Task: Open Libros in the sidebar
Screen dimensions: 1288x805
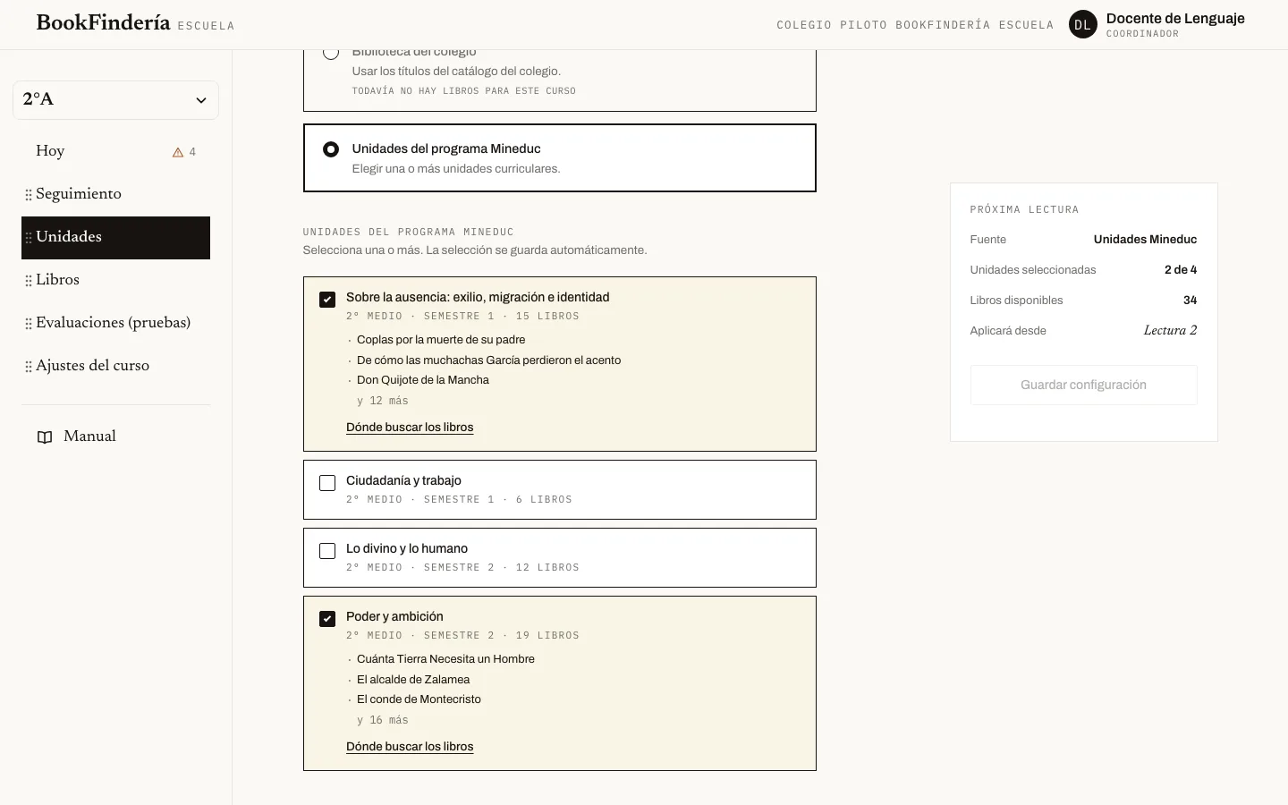Action: pos(115,280)
